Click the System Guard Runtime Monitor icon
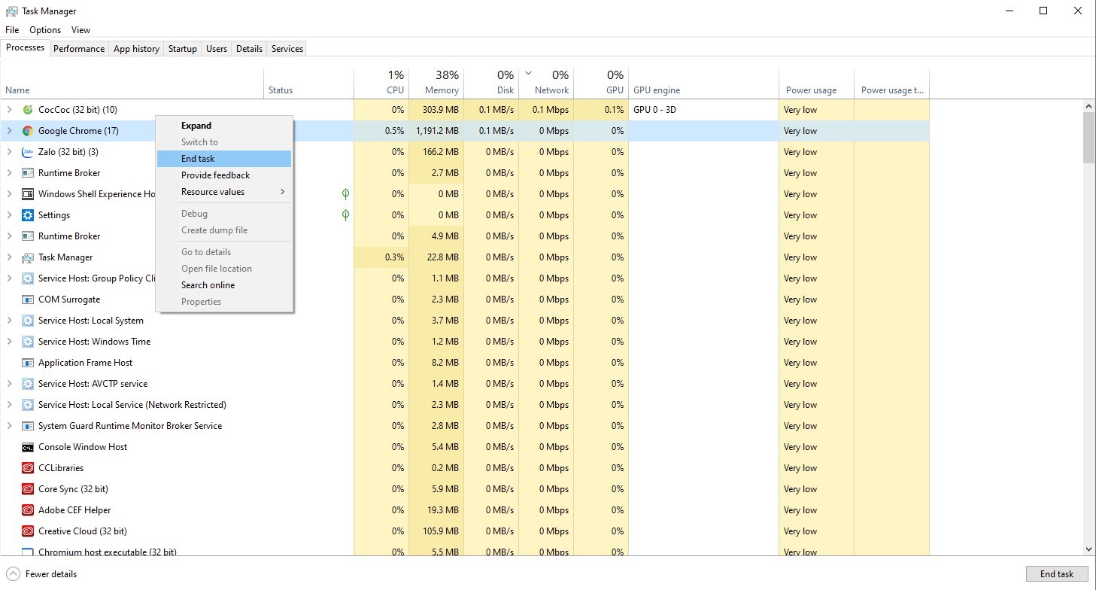1096x590 pixels. coord(28,426)
